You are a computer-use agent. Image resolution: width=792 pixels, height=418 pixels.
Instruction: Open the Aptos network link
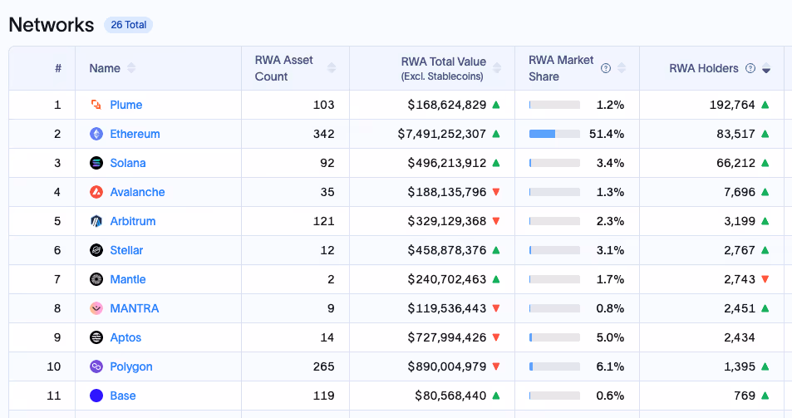pos(125,337)
